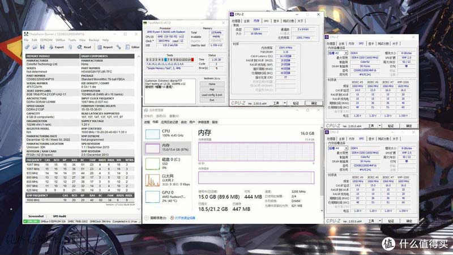Switch to 服务 tab in Task Manager
453x255 pixels.
[x=215, y=122]
